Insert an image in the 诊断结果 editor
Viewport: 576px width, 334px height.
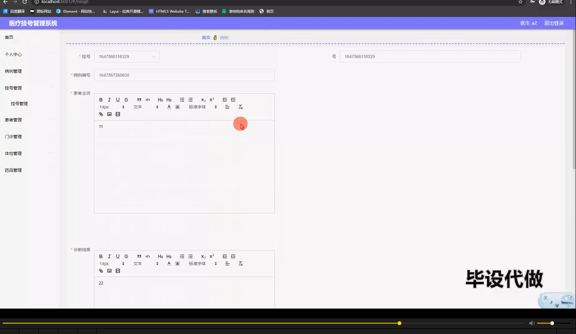tap(109, 271)
